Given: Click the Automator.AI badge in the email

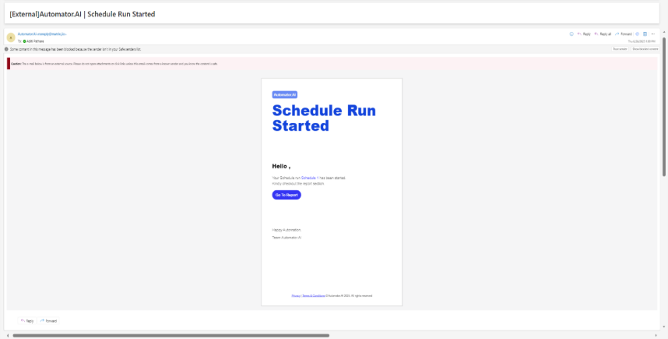Looking at the screenshot, I should tap(285, 94).
